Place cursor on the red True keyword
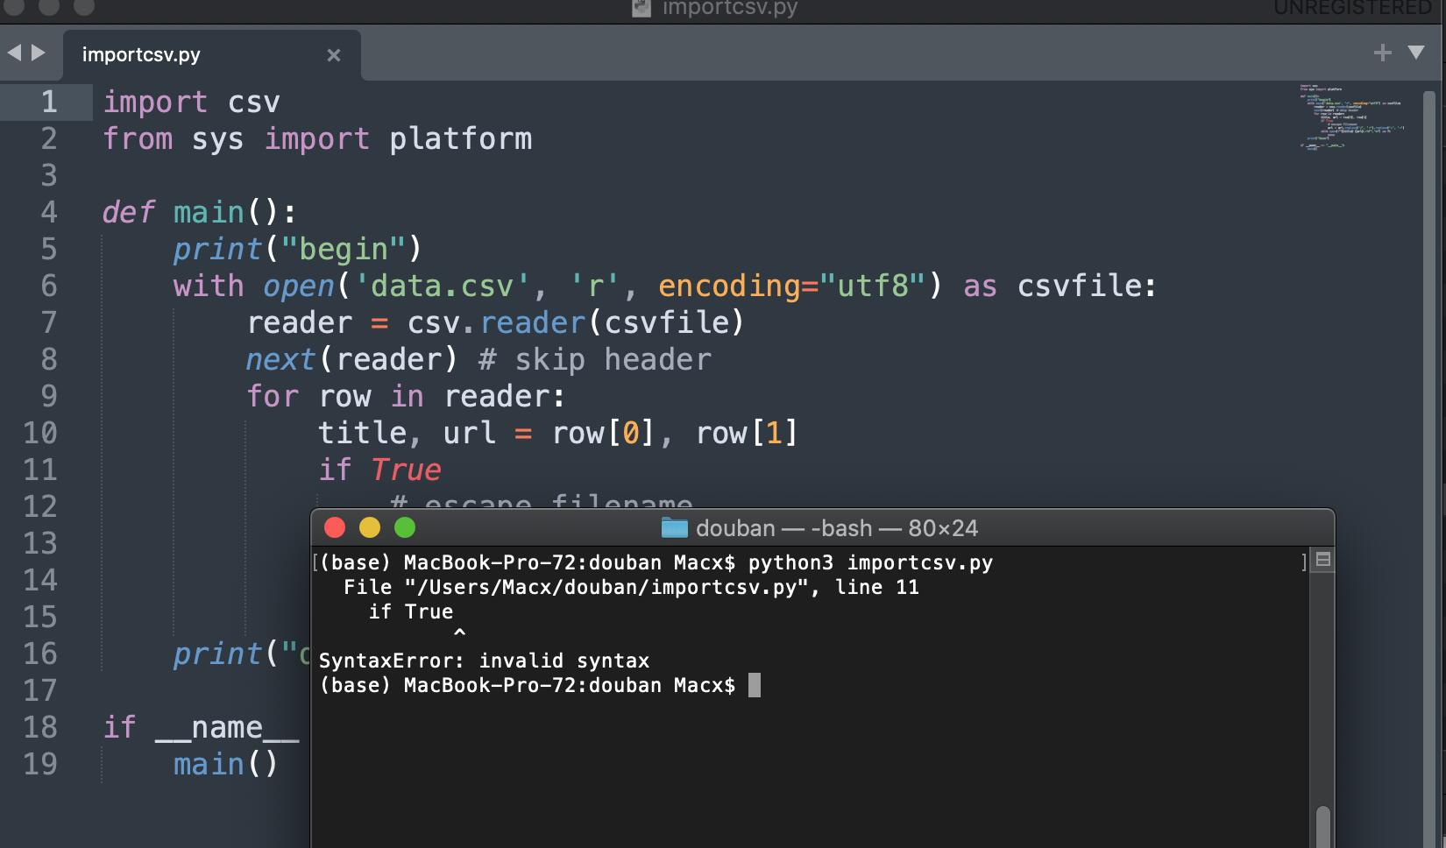The image size is (1446, 848). (405, 470)
